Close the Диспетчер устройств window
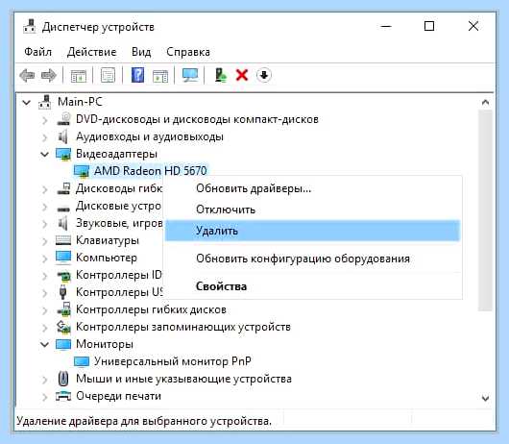This screenshot has width=509, height=444. tap(473, 26)
